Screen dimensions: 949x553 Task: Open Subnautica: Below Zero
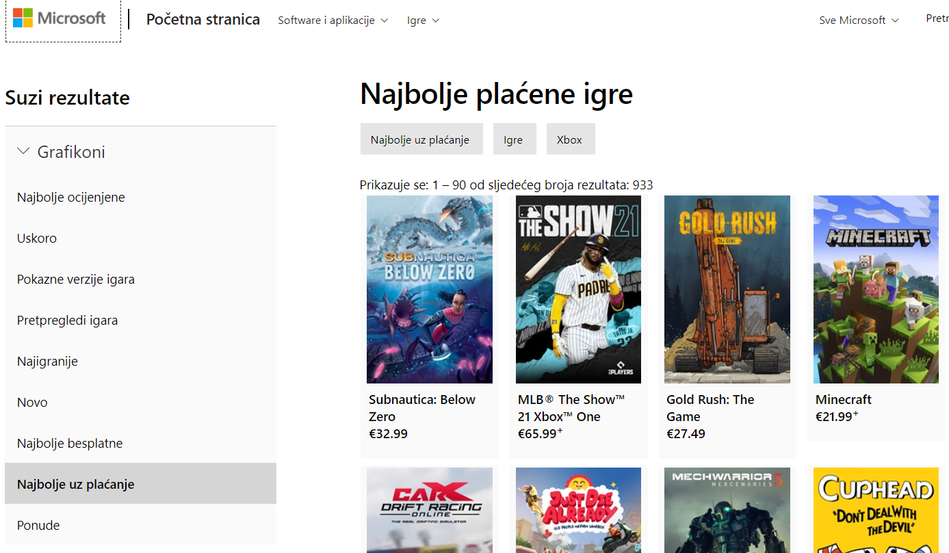pos(429,288)
